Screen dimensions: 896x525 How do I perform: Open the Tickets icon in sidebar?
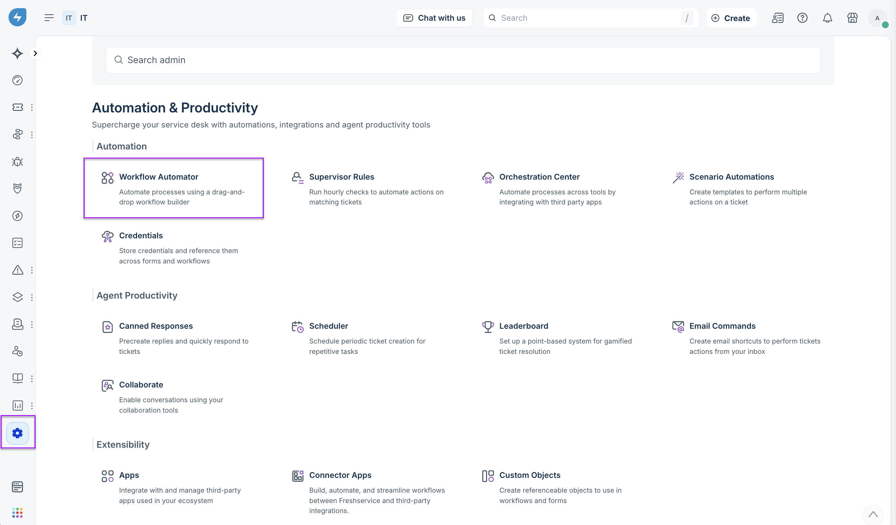(x=17, y=107)
